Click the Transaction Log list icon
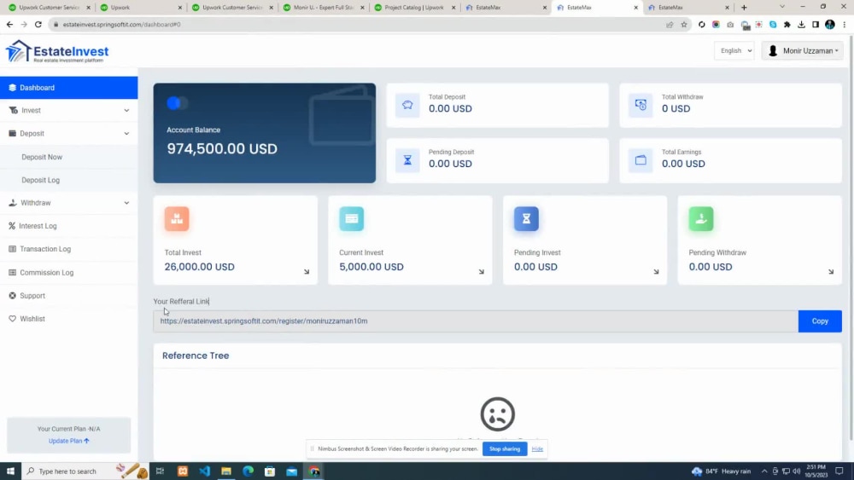This screenshot has width=854, height=480. [12, 249]
